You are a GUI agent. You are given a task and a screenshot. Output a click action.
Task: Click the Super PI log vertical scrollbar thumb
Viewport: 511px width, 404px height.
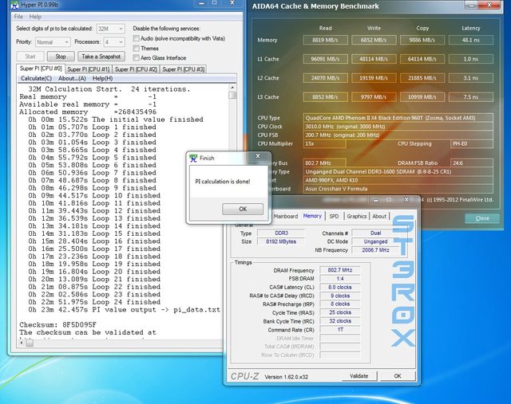point(232,96)
